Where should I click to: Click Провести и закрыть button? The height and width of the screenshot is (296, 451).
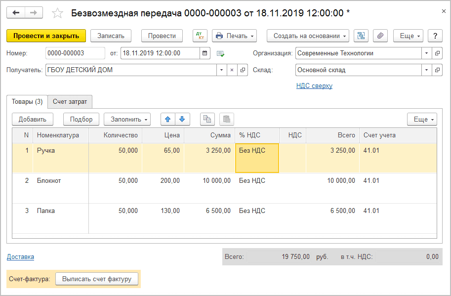tap(46, 36)
